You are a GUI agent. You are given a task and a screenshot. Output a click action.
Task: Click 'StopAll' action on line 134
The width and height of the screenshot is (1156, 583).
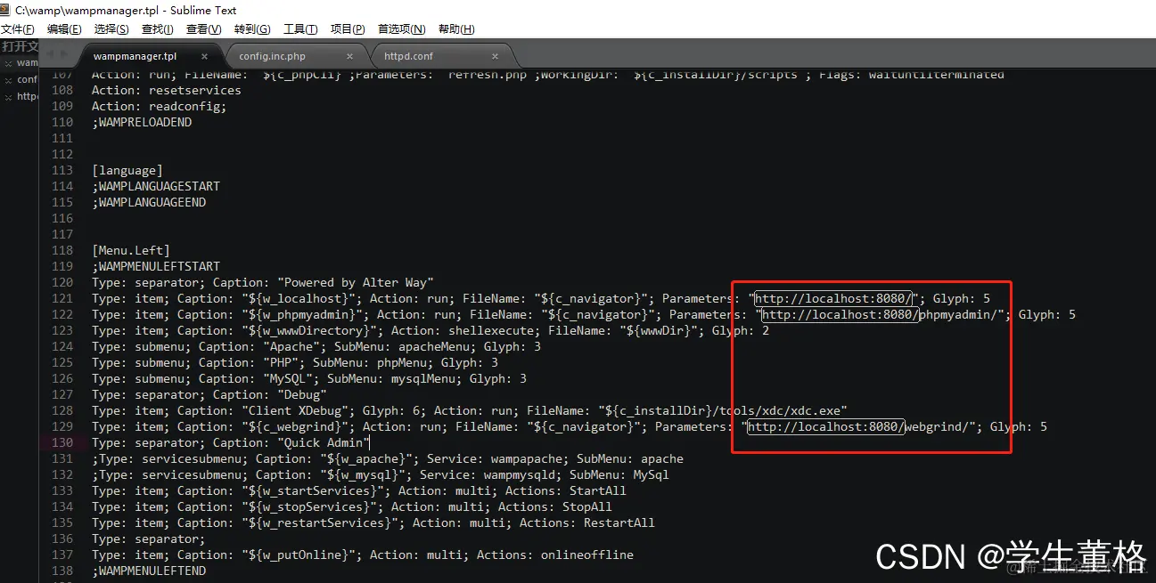(587, 506)
